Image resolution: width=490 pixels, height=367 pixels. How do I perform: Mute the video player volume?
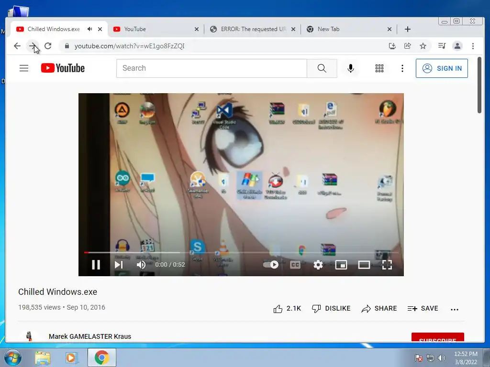[x=141, y=265]
